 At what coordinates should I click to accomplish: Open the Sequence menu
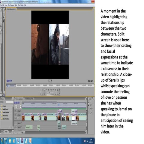pyautogui.click(x=12, y=5)
